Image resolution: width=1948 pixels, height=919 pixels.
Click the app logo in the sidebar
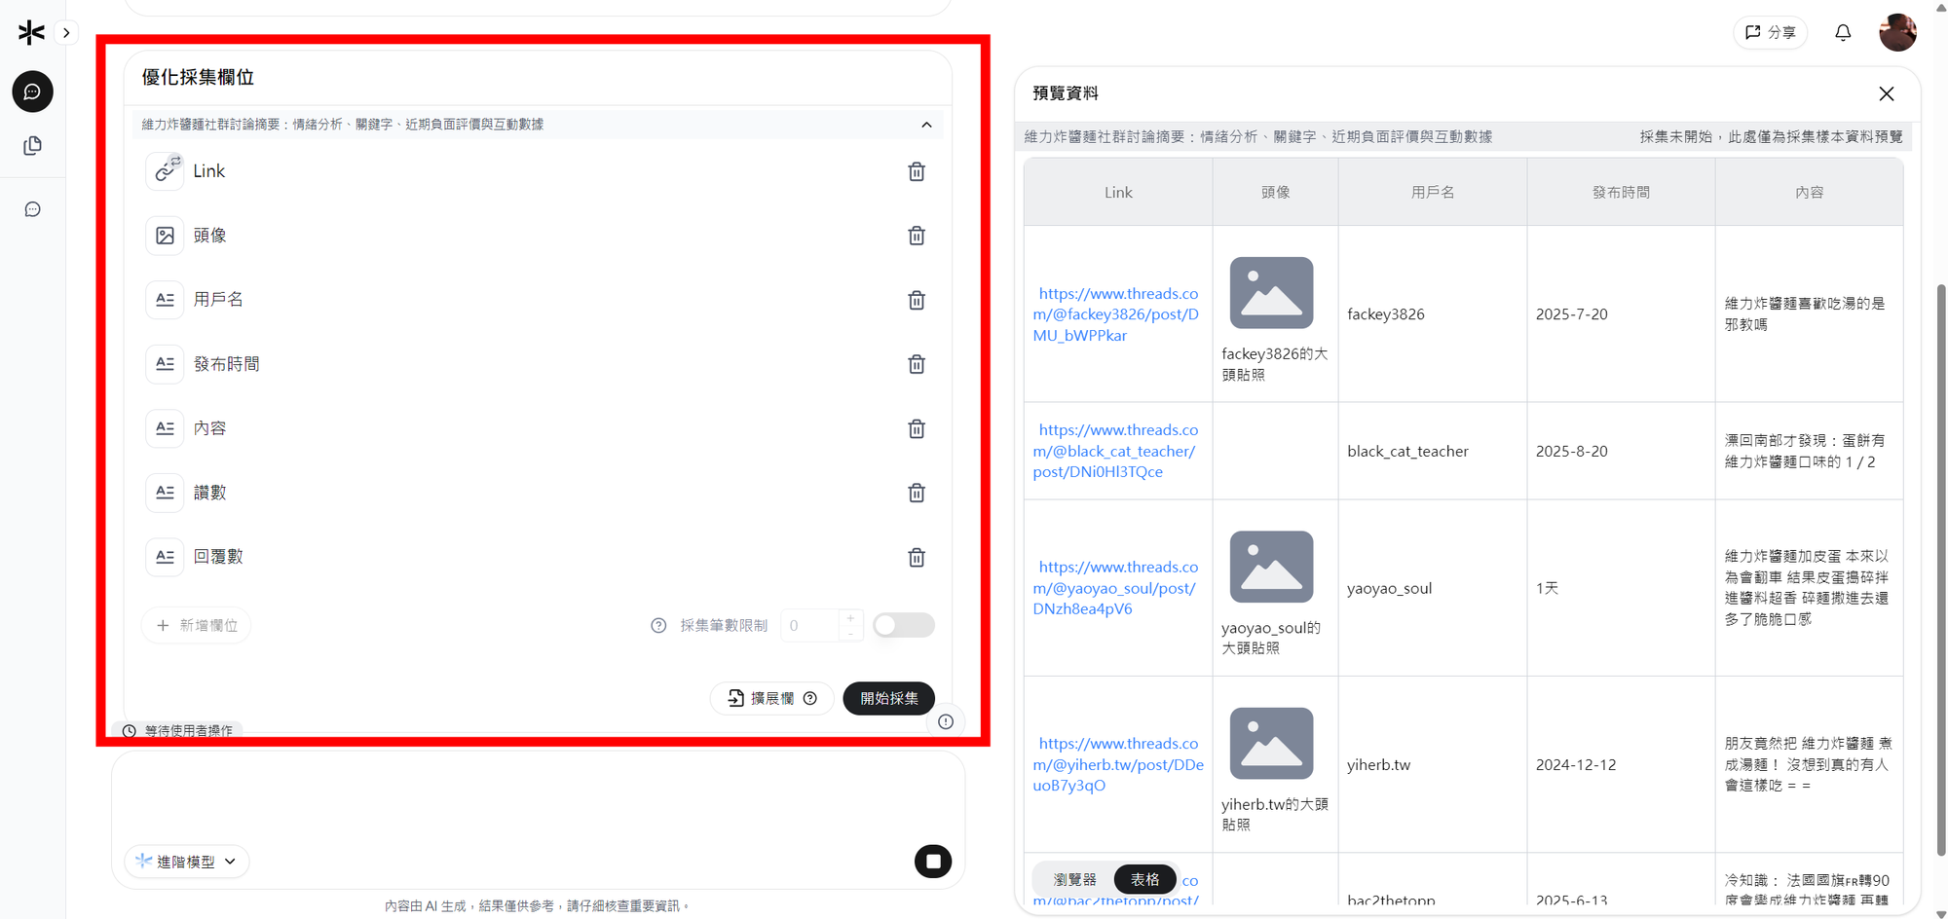coord(31,32)
